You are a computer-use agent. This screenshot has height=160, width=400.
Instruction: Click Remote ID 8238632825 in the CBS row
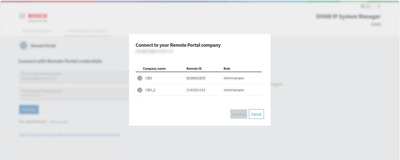point(196,78)
